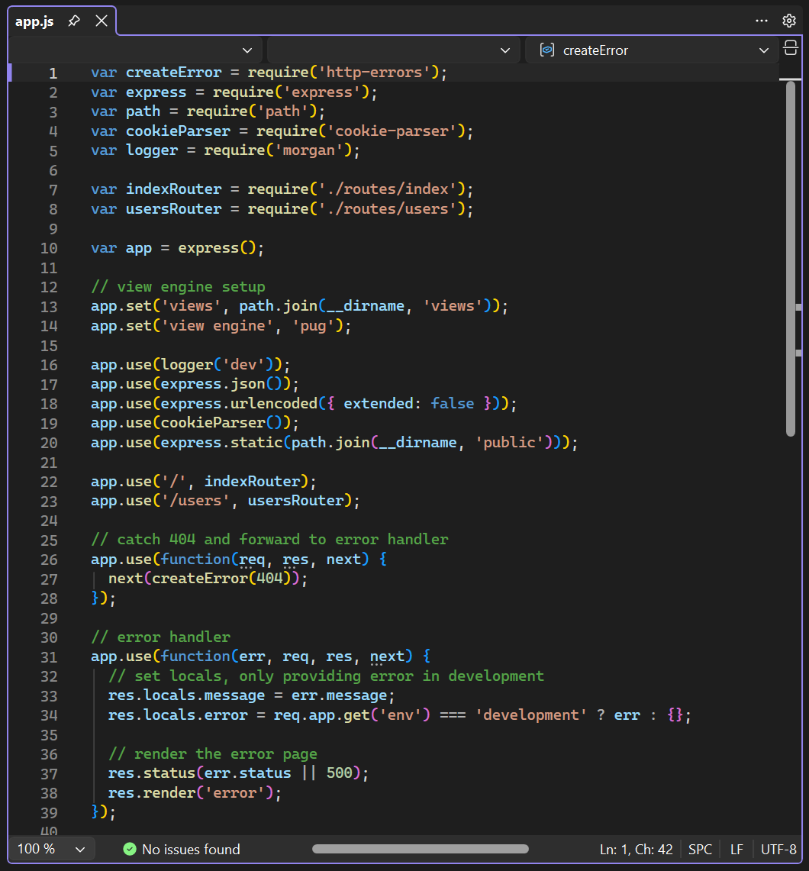Click logger('dev') on line 16
809x871 pixels.
221,364
